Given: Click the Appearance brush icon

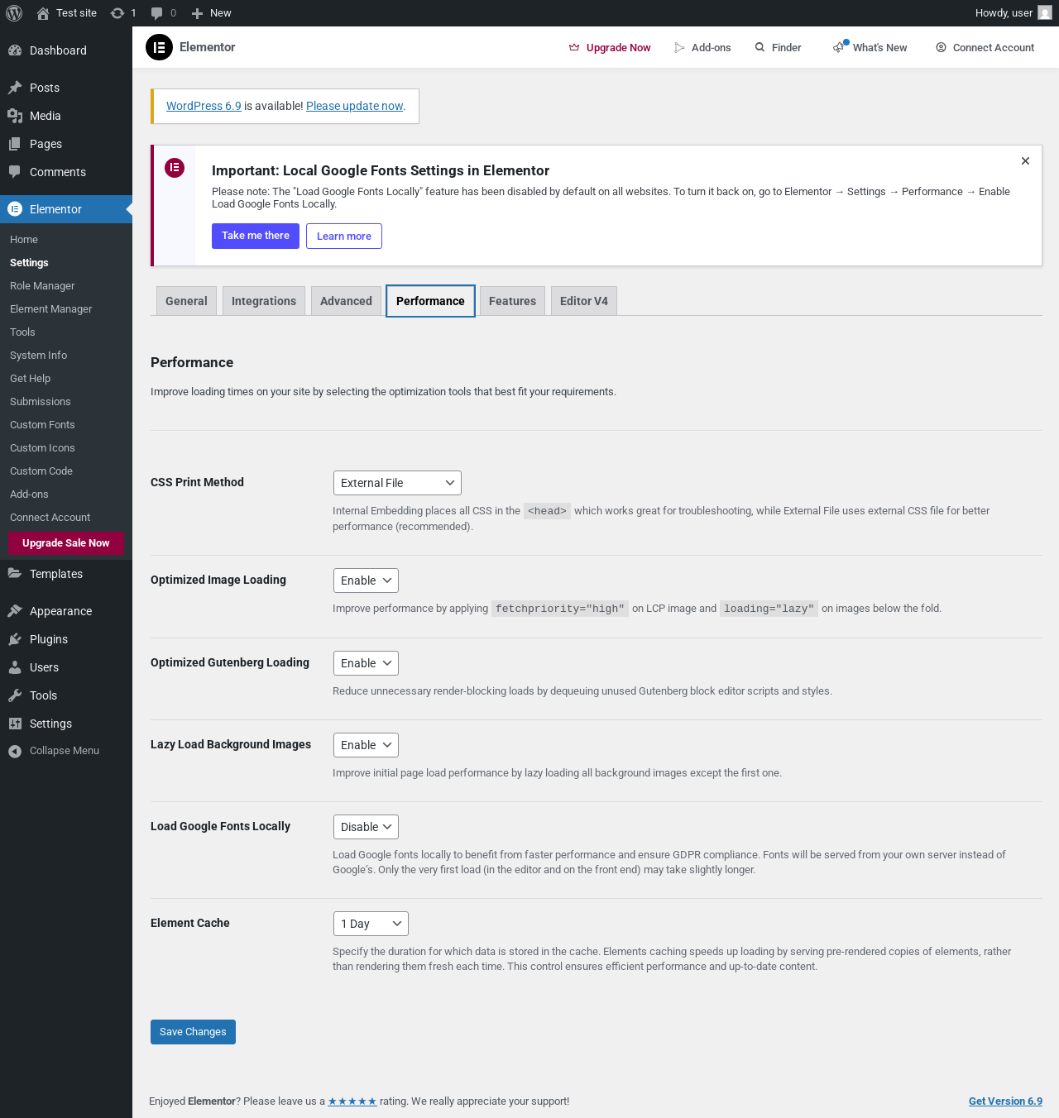Looking at the screenshot, I should coord(15,611).
